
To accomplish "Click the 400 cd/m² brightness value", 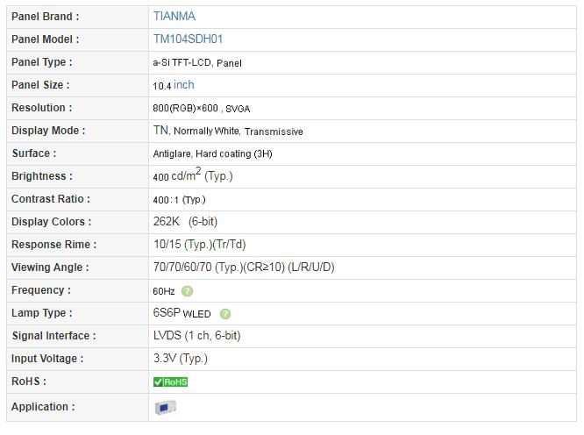I will 193,175.
